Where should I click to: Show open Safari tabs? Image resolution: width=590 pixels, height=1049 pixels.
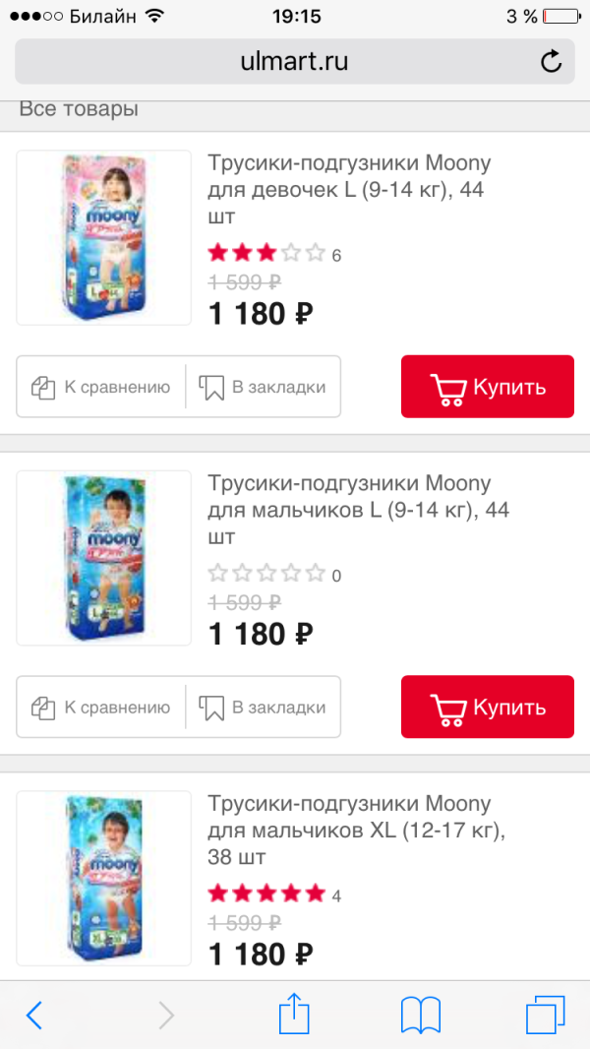coord(546,1014)
